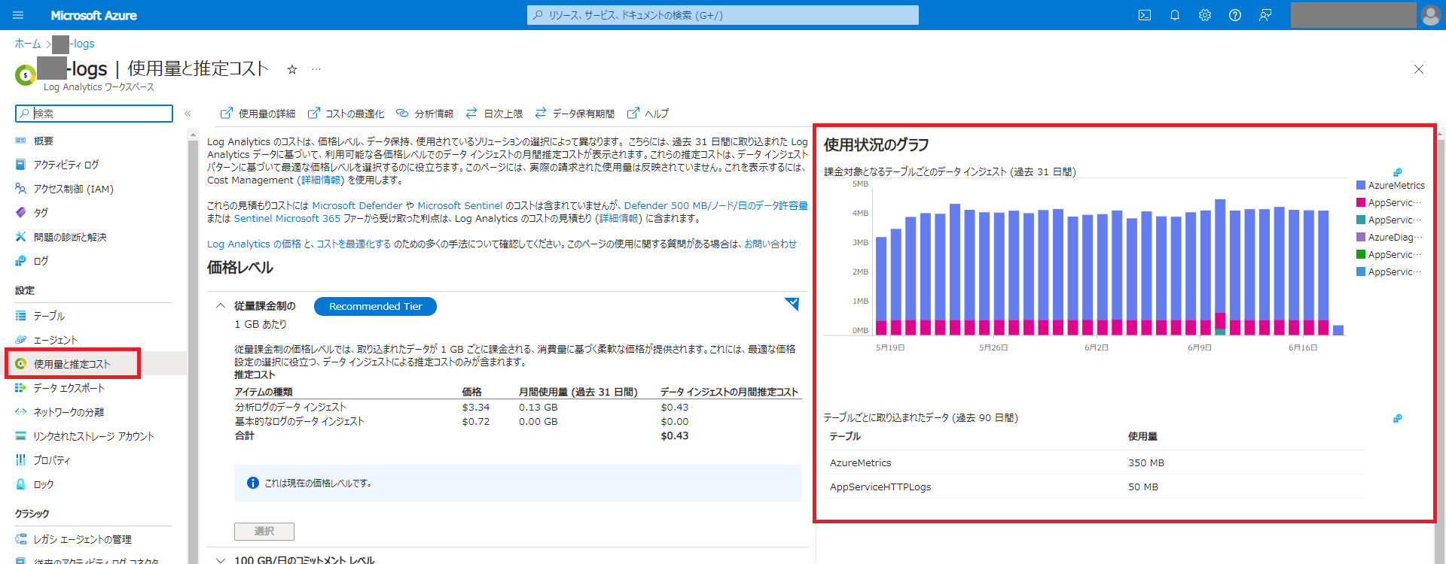Open Cloud Shell from the top bar
The width and height of the screenshot is (1446, 564).
coord(1145,15)
